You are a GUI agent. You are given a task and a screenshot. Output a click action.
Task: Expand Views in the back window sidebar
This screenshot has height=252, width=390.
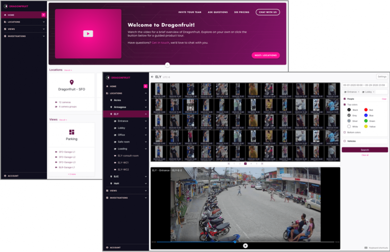pos(44,29)
